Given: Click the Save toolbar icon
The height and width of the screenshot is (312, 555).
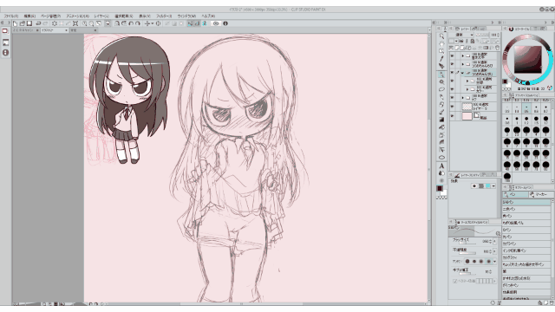Looking at the screenshot, I should (x=29, y=23).
